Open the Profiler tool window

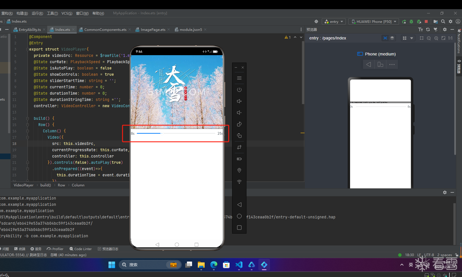[55, 249]
